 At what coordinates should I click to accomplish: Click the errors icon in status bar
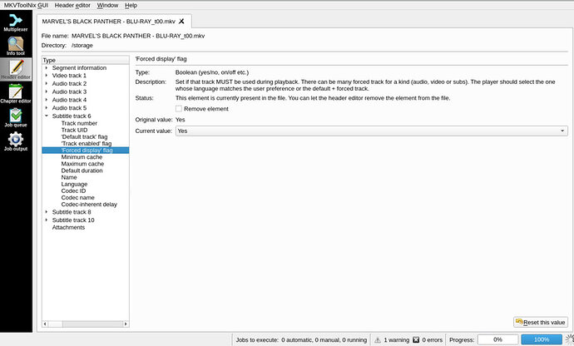tap(416, 340)
